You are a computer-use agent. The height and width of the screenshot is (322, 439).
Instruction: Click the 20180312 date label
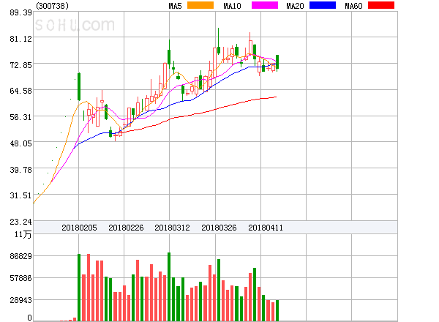click(x=172, y=228)
